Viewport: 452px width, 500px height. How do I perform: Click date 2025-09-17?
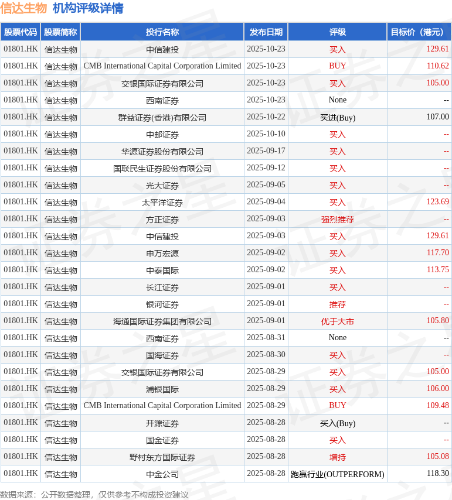point(266,150)
